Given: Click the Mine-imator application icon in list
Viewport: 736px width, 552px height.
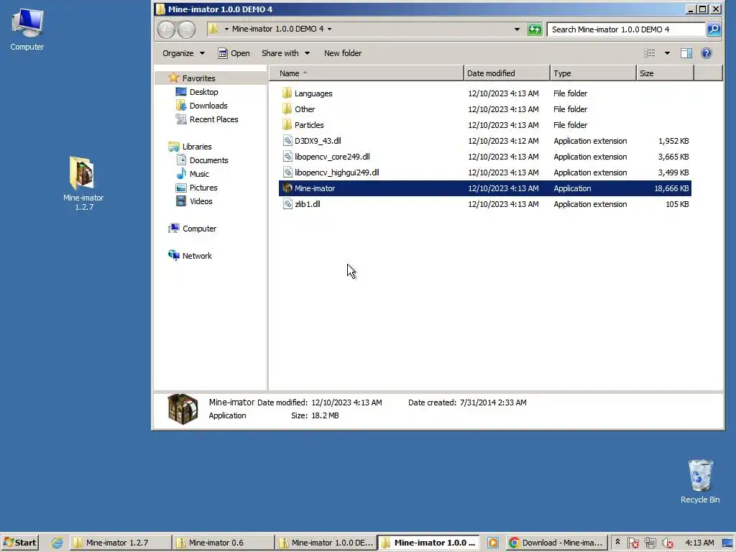Looking at the screenshot, I should (x=287, y=188).
